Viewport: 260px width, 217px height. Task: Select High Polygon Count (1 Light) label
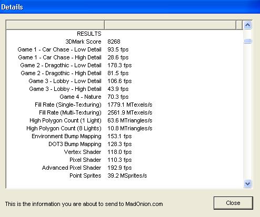click(x=65, y=120)
